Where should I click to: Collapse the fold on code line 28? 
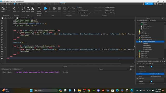click(5, 30)
